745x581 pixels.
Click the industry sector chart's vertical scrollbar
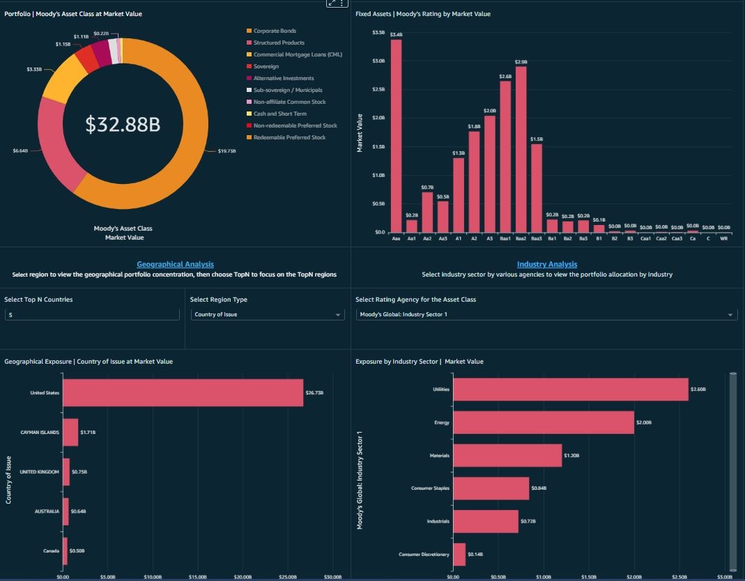point(732,471)
